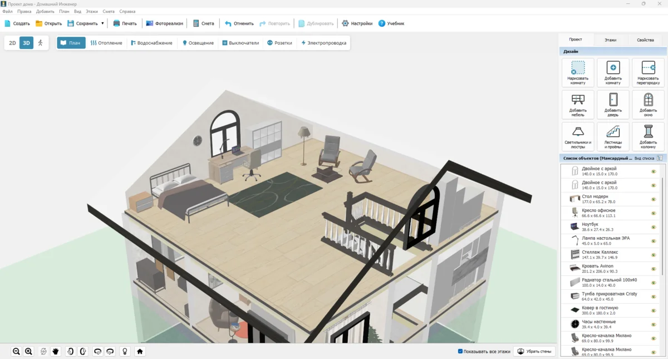The height and width of the screenshot is (359, 668).
Task: Launch Фотореализм rendering
Action: (164, 23)
